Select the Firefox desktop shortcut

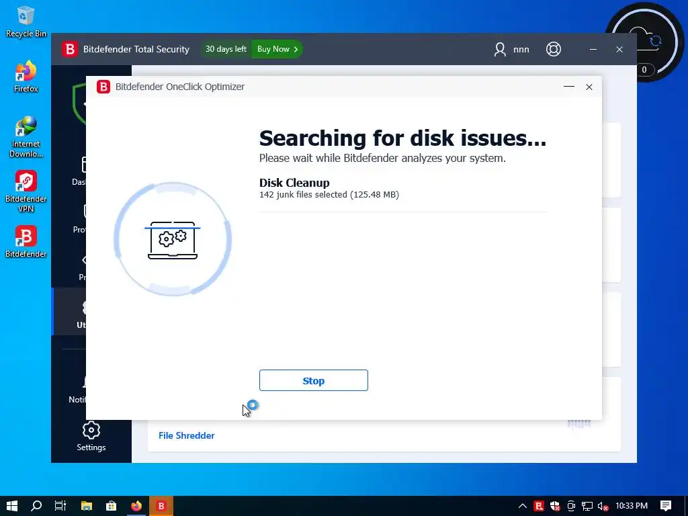26,77
